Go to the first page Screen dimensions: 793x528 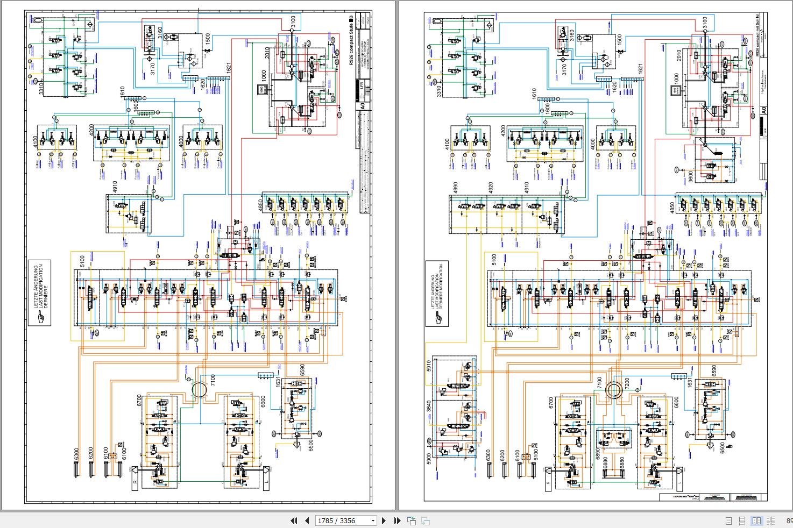pyautogui.click(x=294, y=520)
